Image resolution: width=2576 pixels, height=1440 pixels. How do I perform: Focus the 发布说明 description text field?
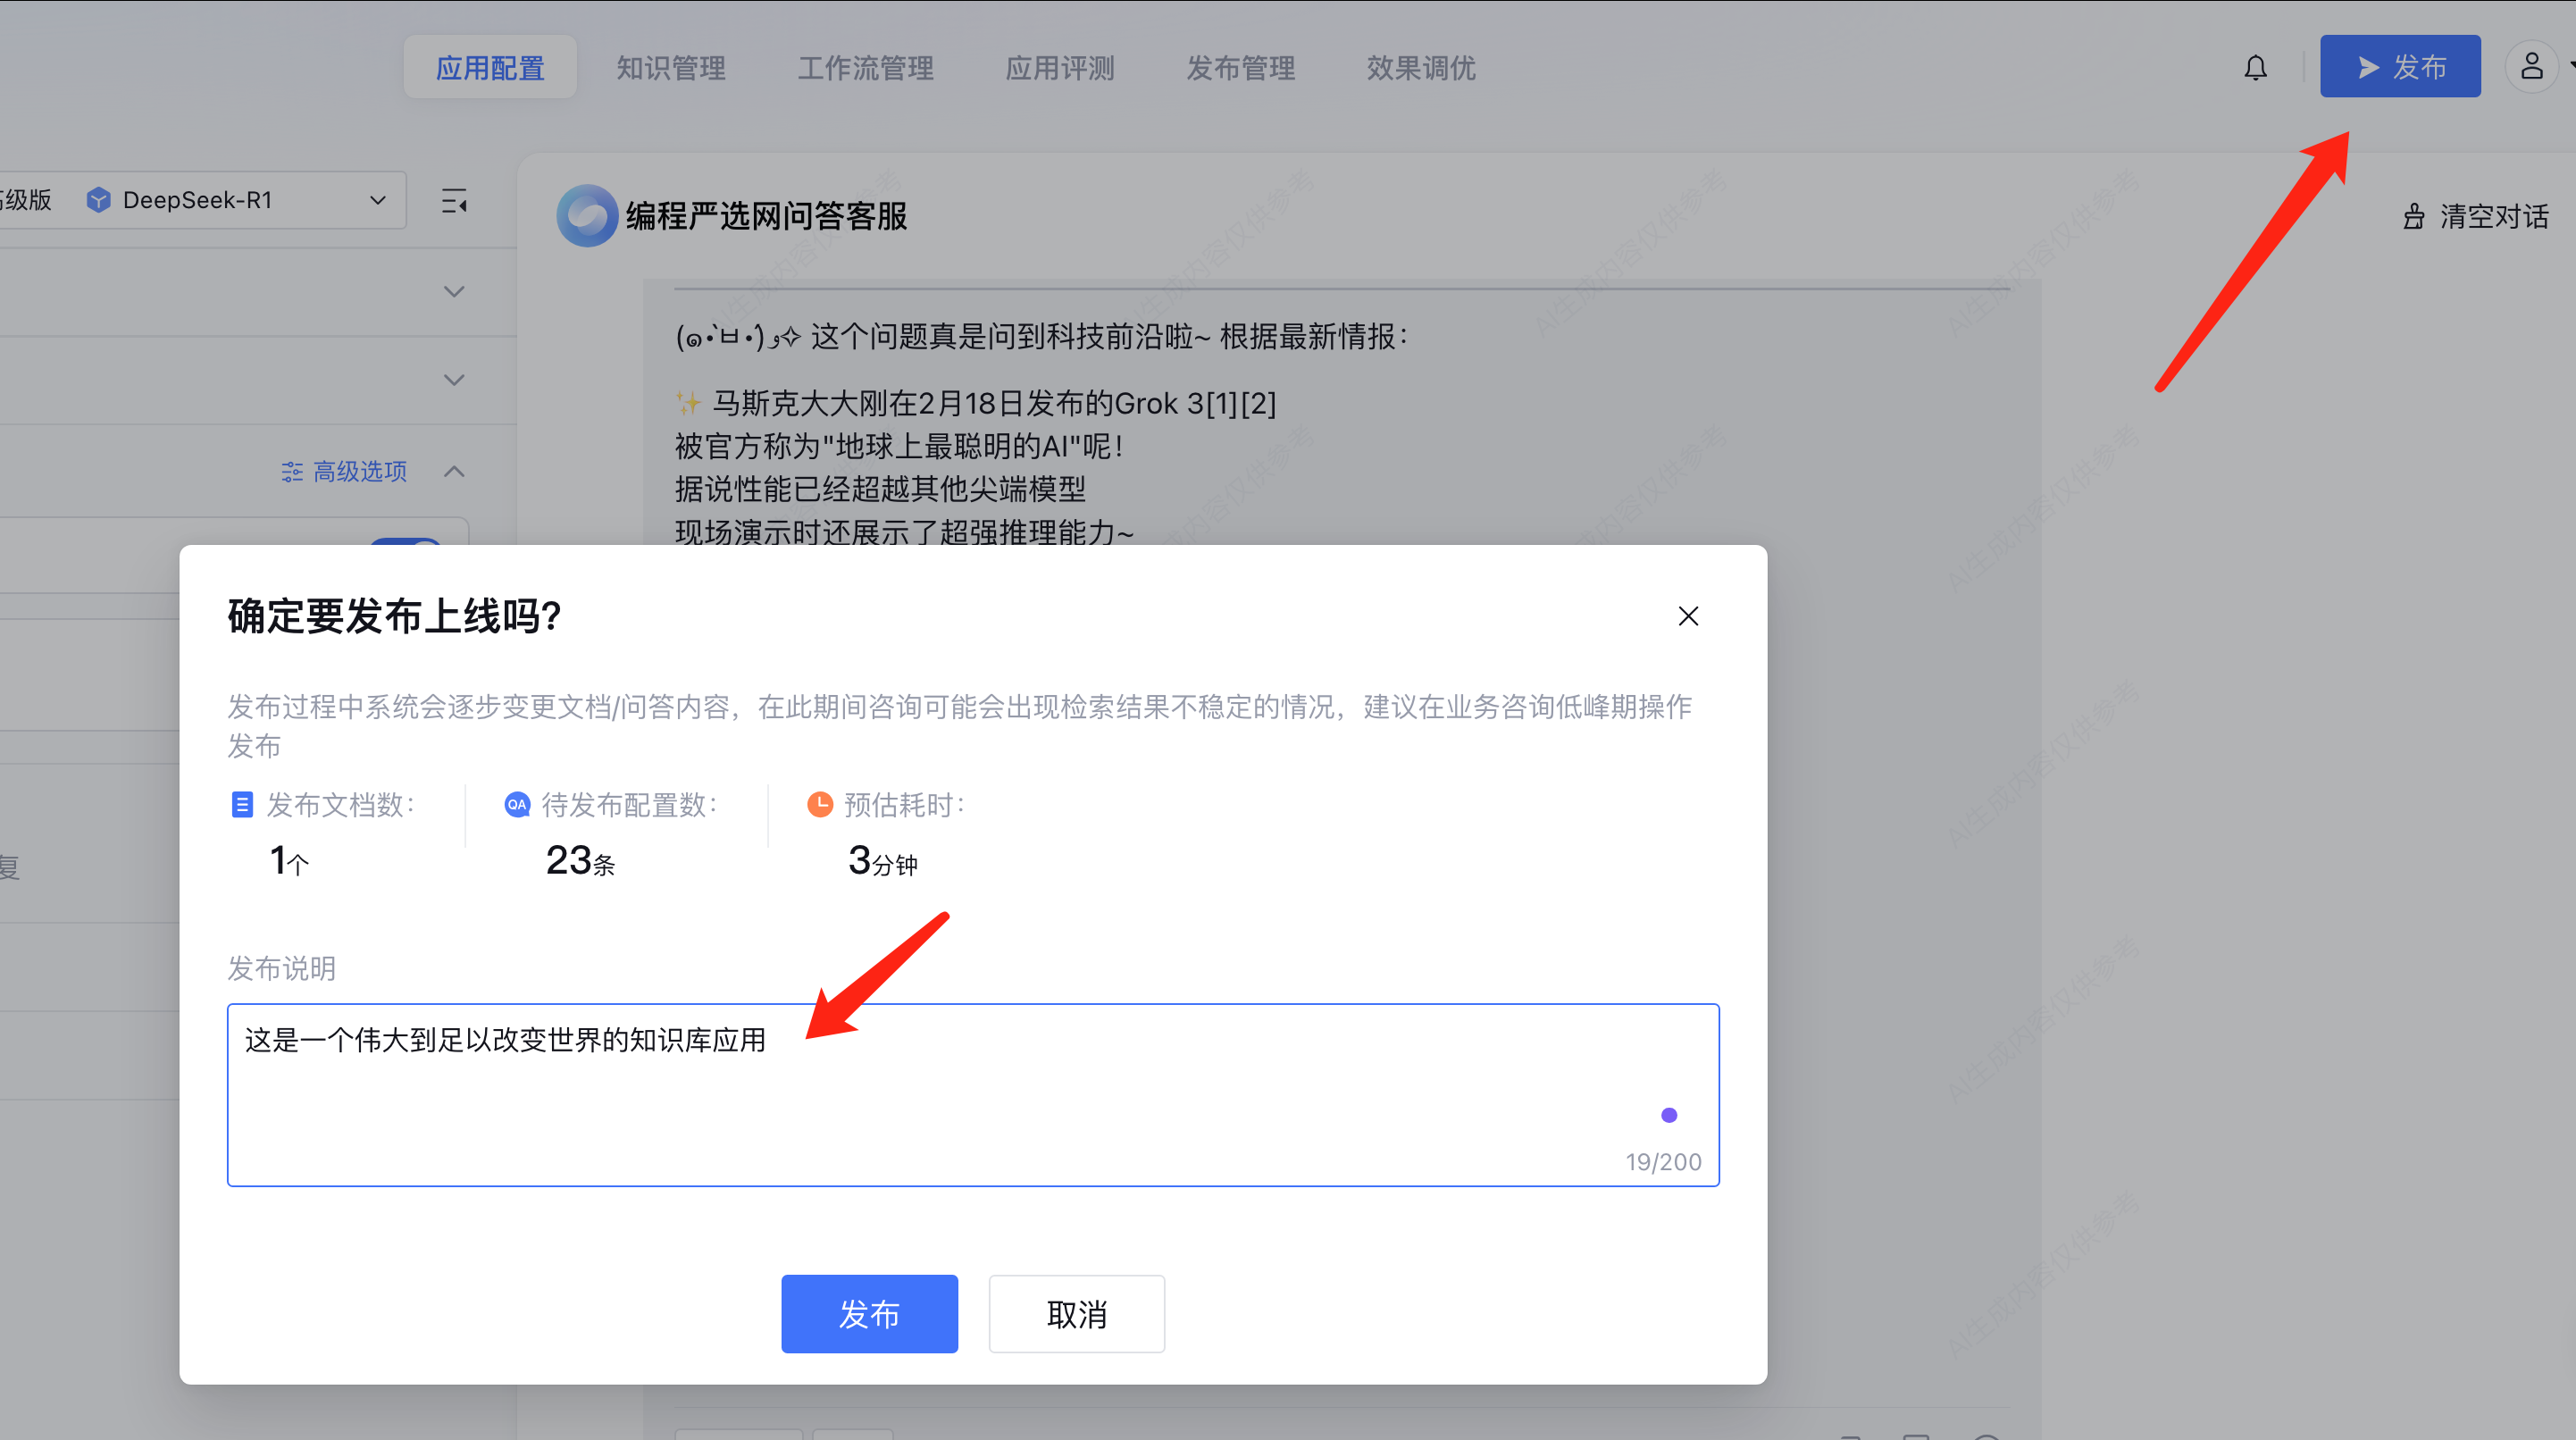coord(972,1094)
